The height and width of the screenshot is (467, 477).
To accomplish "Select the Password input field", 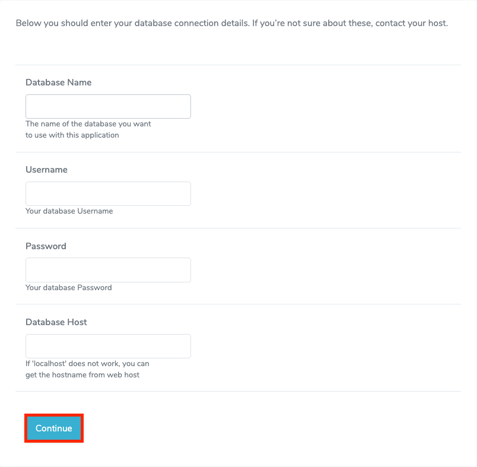I will tap(108, 270).
